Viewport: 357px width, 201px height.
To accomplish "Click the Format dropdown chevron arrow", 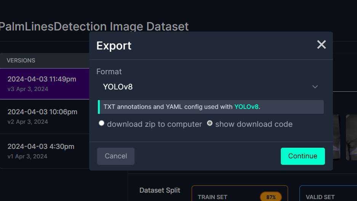I will pyautogui.click(x=315, y=87).
